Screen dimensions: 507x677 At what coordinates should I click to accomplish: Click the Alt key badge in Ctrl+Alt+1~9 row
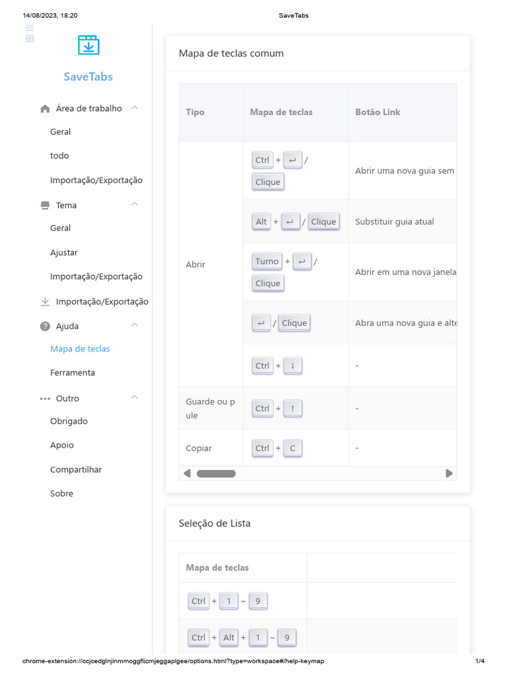coord(228,638)
